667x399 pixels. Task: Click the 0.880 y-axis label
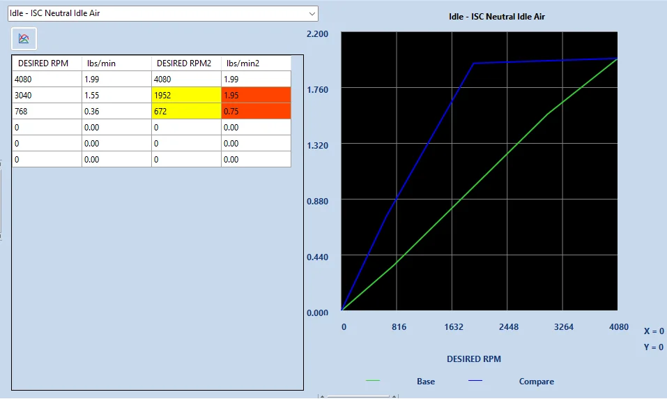(317, 202)
